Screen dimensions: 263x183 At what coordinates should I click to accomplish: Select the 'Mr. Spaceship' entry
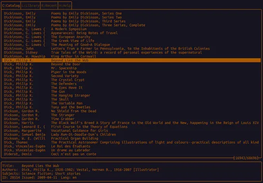(x=131, y=68)
